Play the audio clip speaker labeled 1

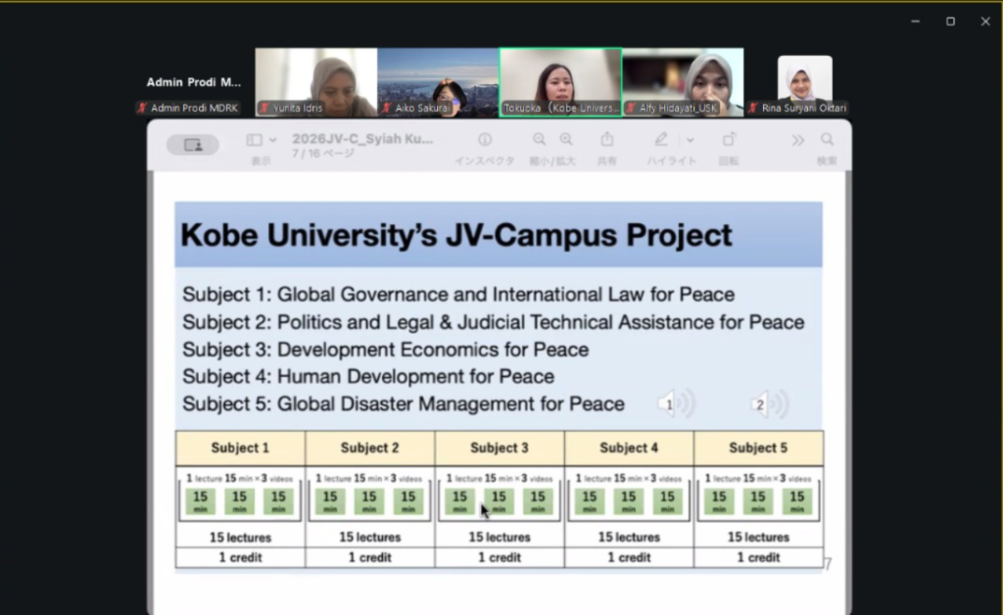pyautogui.click(x=676, y=404)
